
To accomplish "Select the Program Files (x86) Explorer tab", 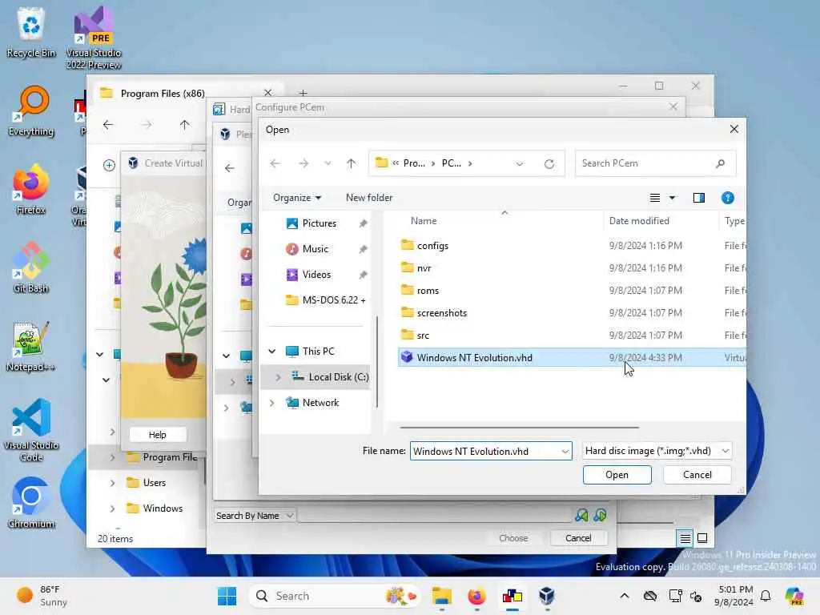I will pos(162,94).
